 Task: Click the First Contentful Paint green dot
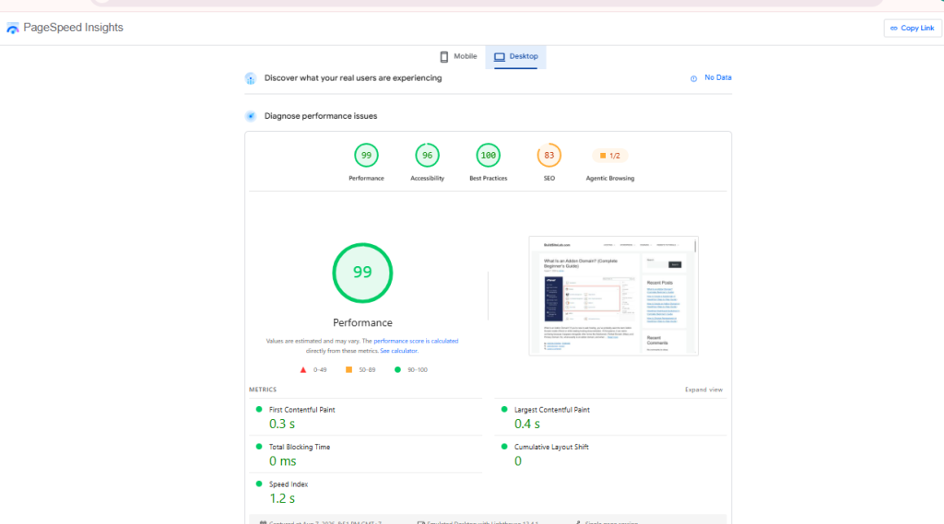[259, 409]
